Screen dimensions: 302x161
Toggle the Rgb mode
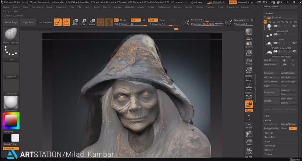click(136, 20)
